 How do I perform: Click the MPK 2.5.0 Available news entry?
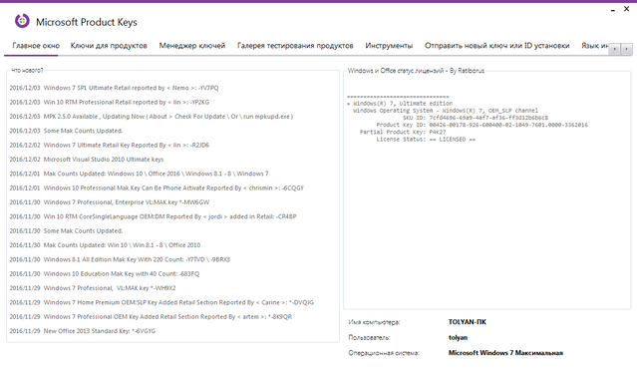[152, 117]
